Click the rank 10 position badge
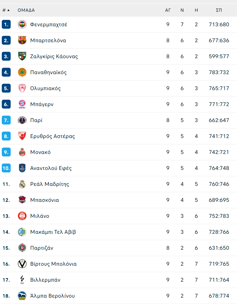The width and height of the screenshot is (237, 304). coord(6,168)
